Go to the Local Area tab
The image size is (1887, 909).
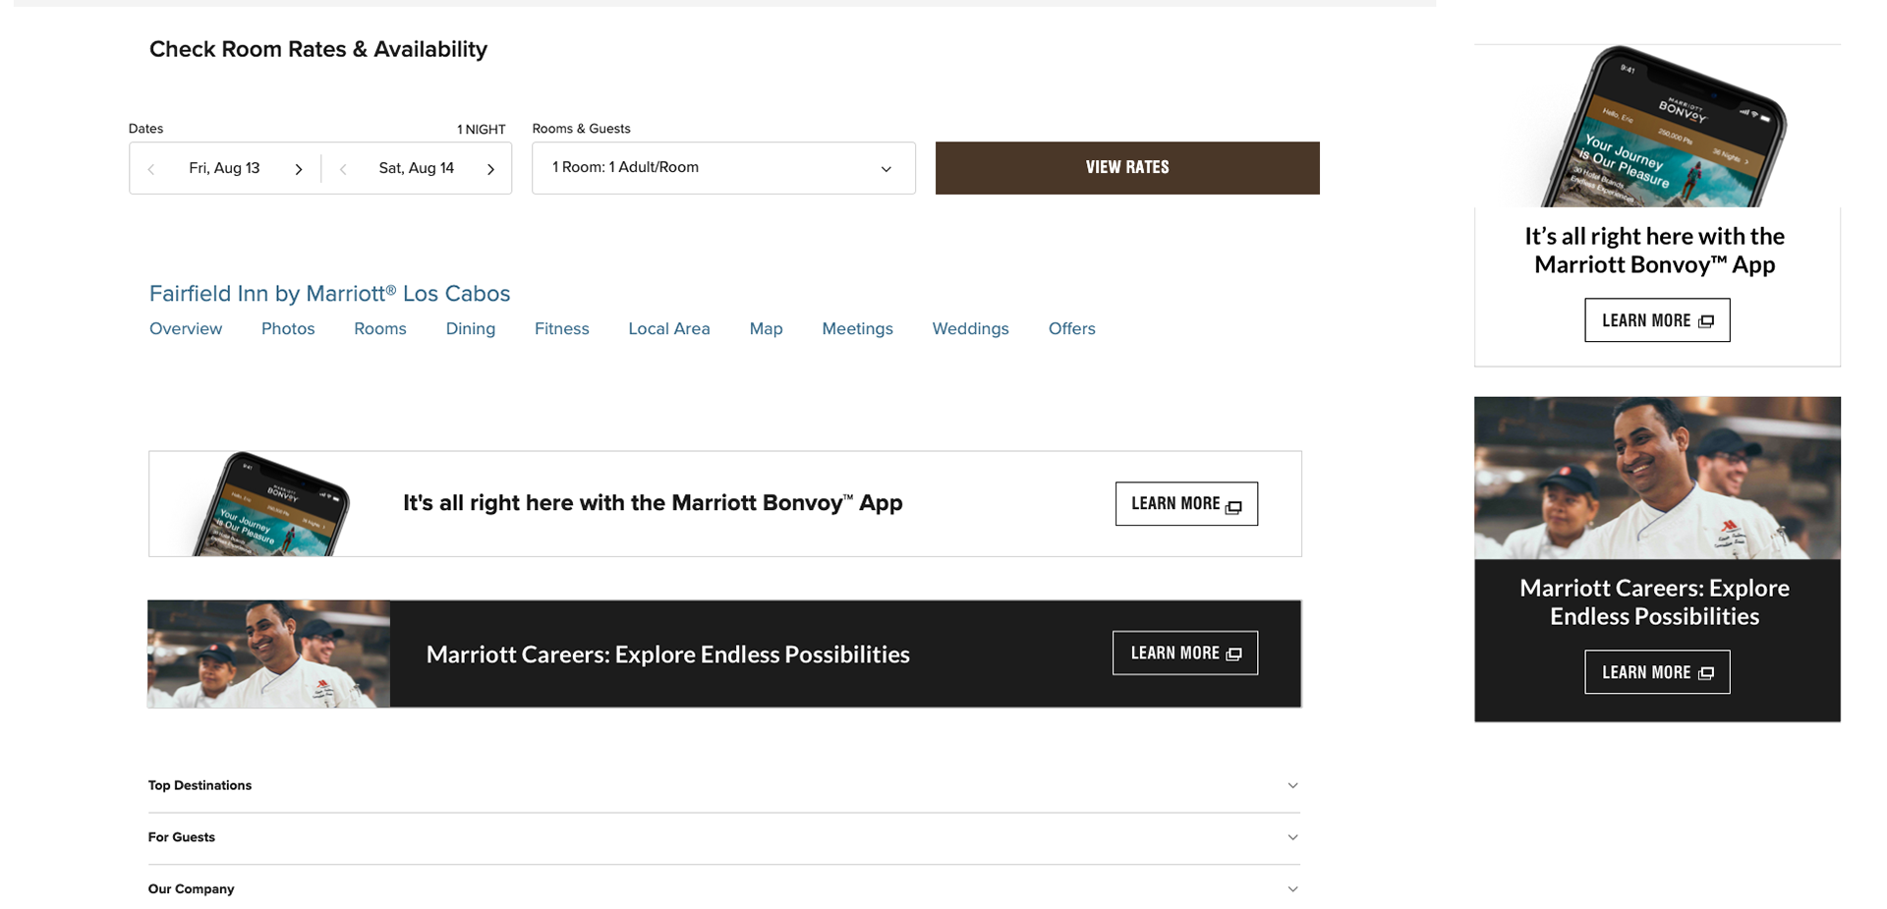669,329
